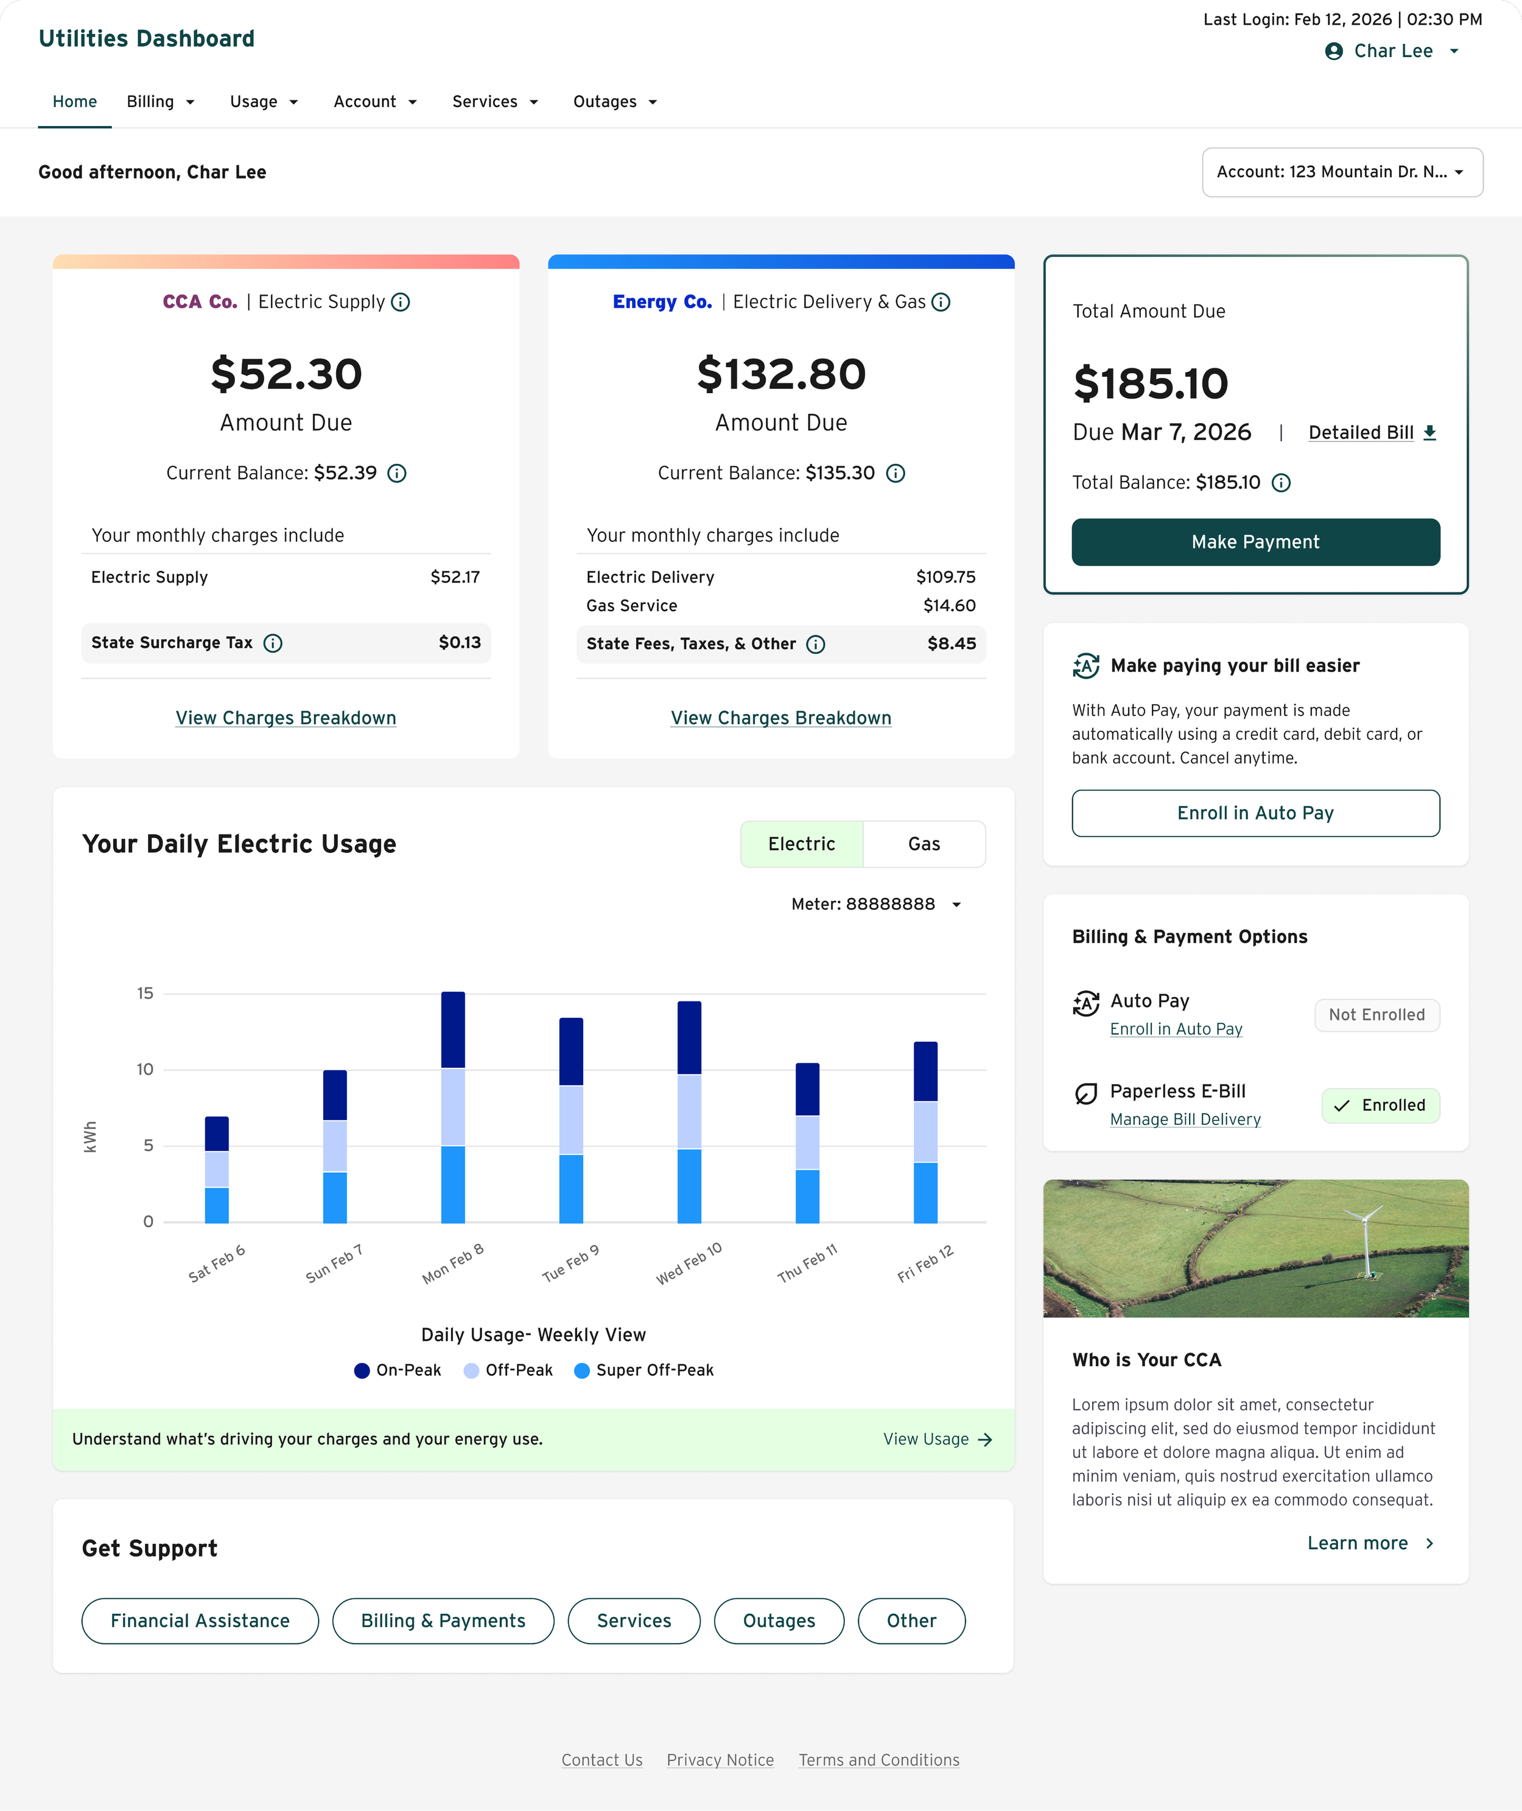Expand the Meter 88888888 selector
This screenshot has height=1811, width=1522.
(x=875, y=904)
